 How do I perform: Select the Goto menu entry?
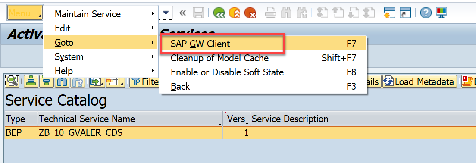point(101,42)
